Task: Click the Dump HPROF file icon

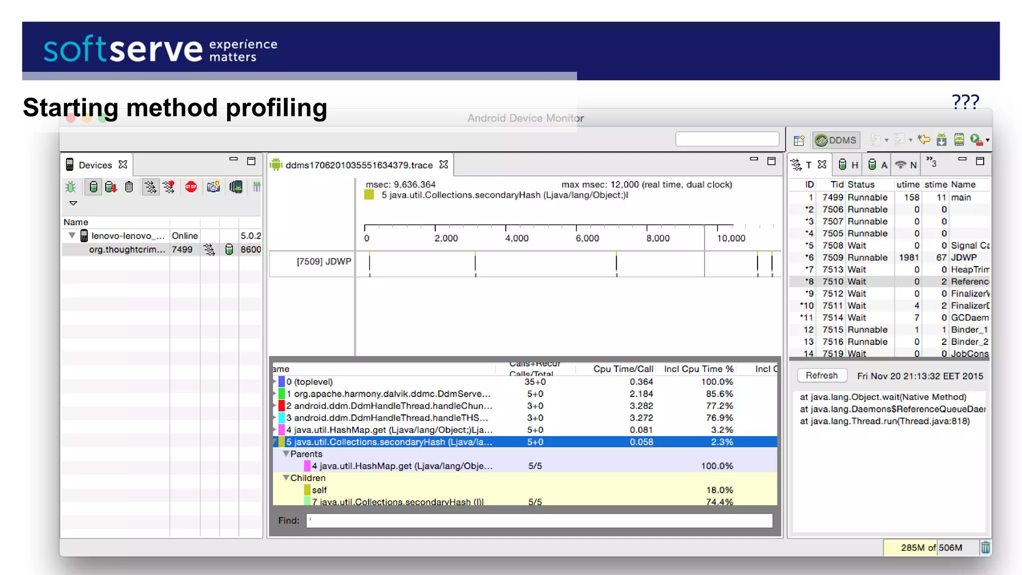Action: point(111,187)
